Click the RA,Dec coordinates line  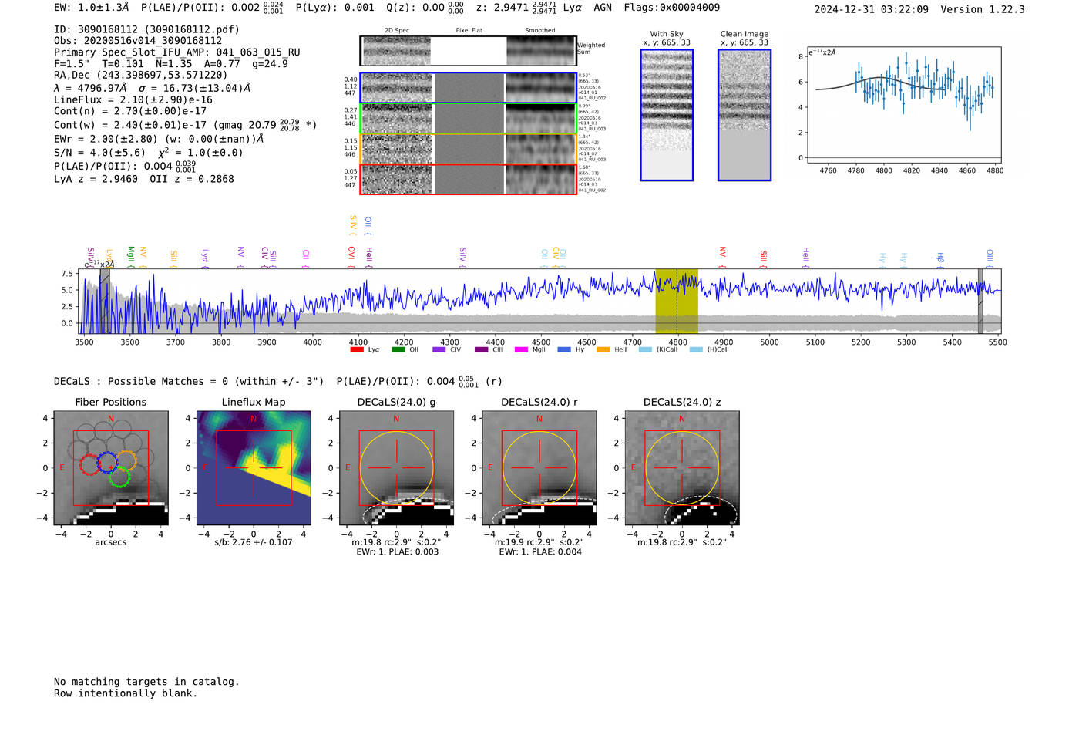[141, 75]
